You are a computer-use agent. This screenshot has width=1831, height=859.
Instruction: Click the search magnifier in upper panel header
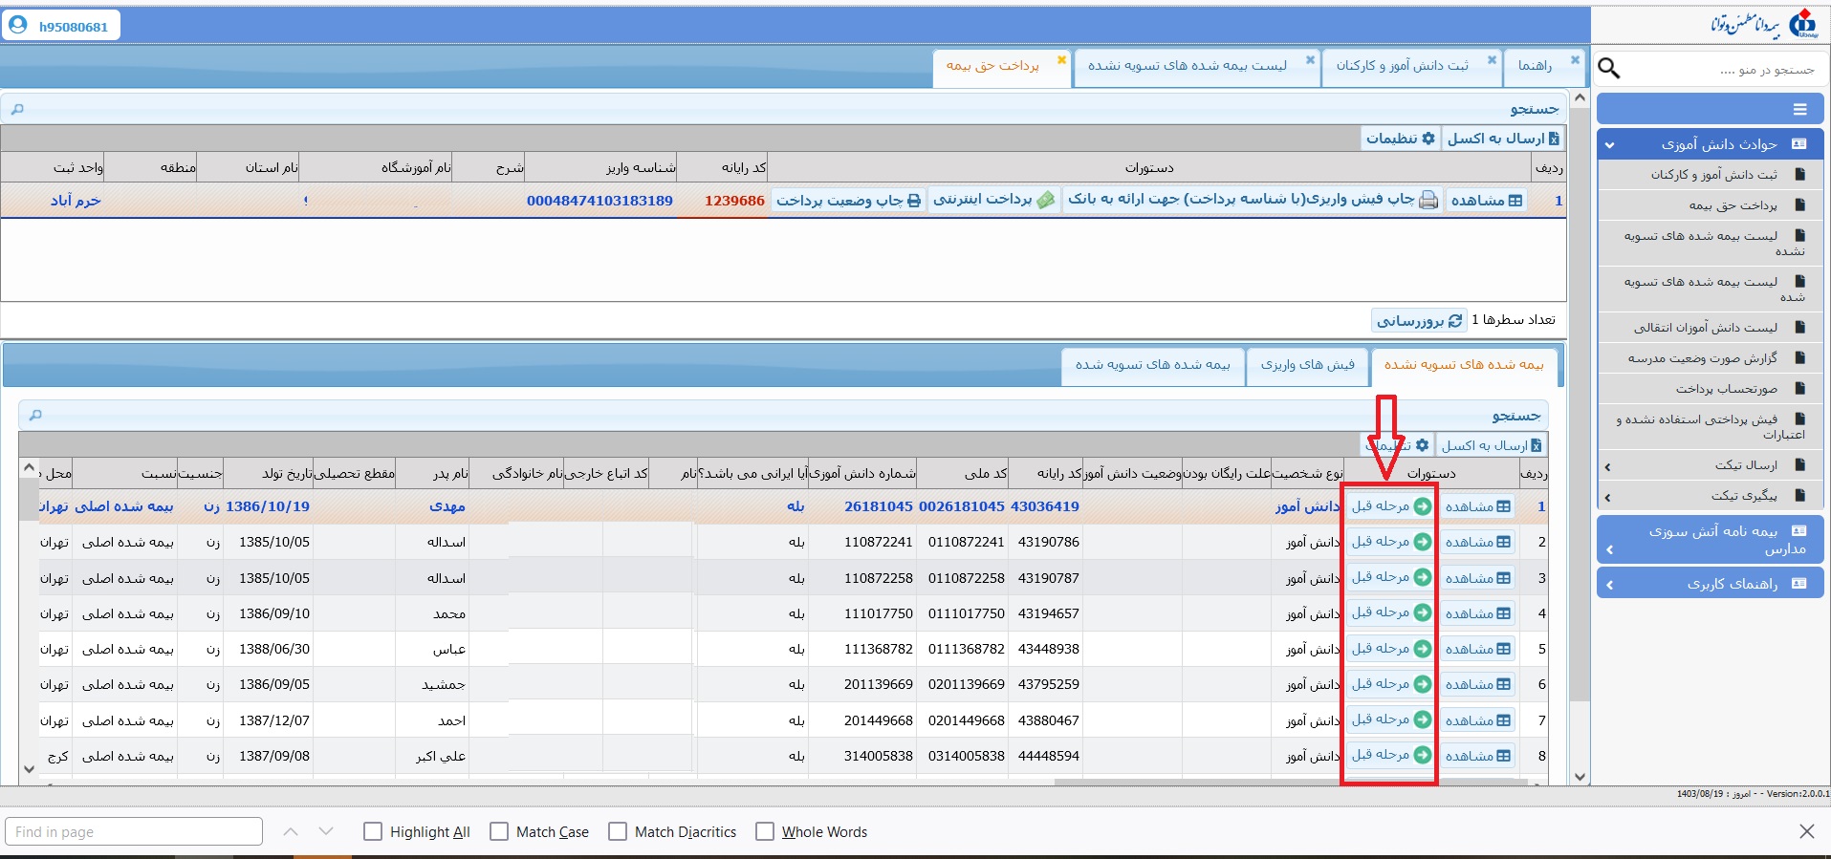point(17,109)
